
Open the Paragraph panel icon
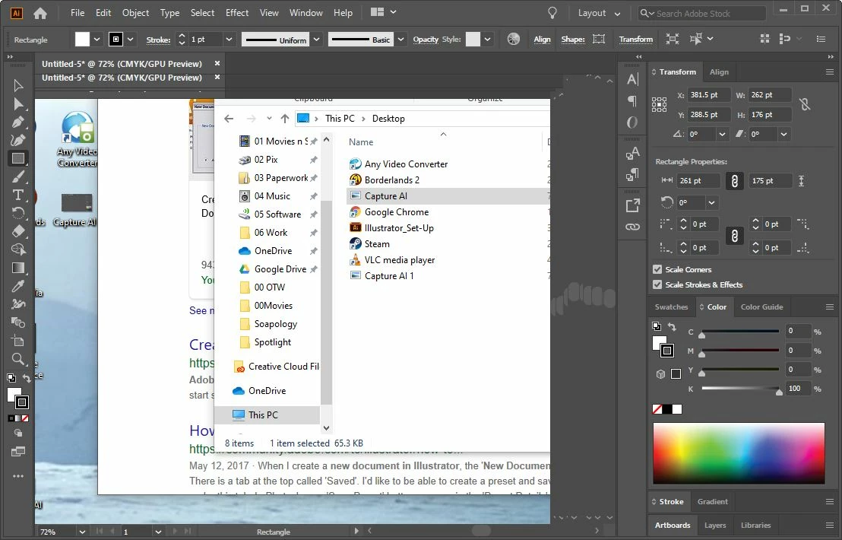coord(632,101)
